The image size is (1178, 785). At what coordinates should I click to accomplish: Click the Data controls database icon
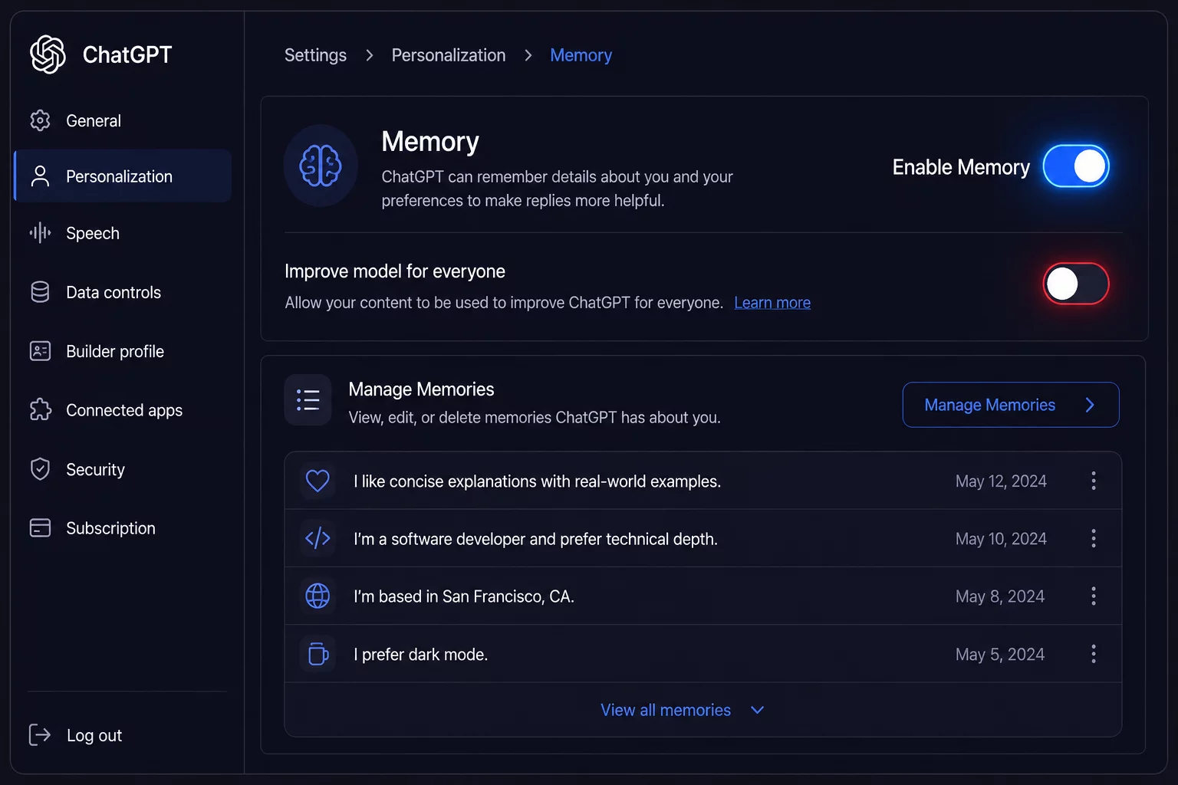(40, 292)
